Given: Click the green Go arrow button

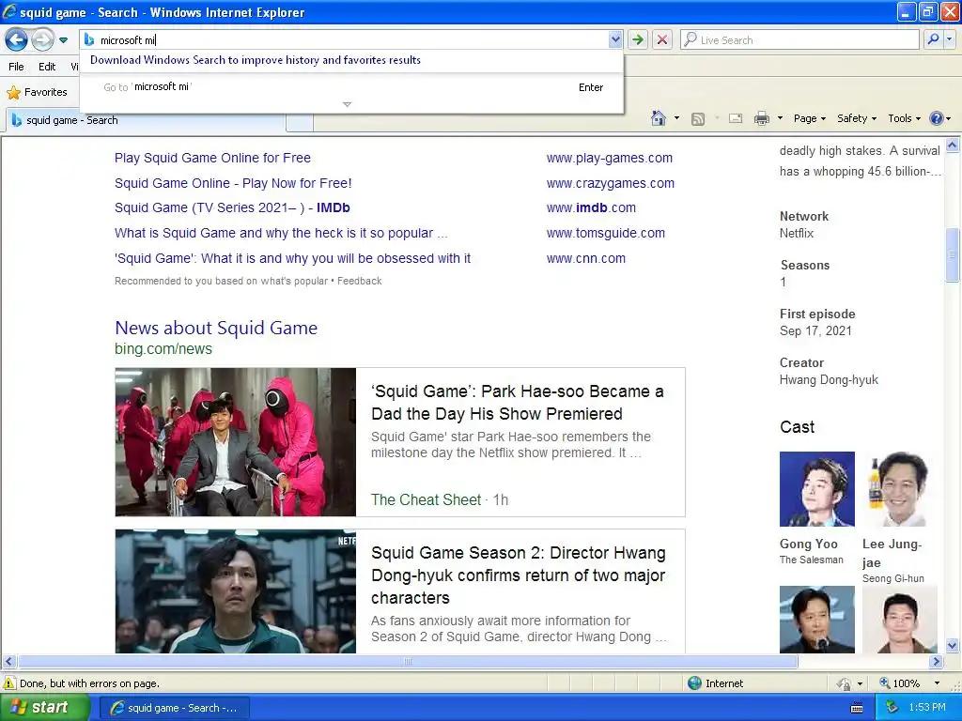Looking at the screenshot, I should pyautogui.click(x=638, y=40).
